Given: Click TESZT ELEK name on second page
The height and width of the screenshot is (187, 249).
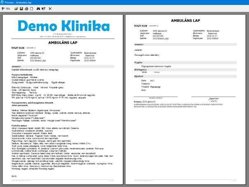Looking at the screenshot, I should coord(140,26).
